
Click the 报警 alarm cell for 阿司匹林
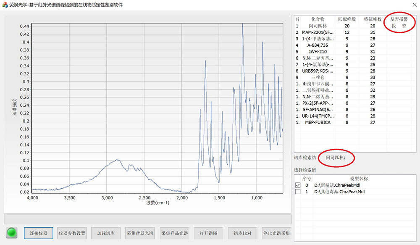(399, 26)
